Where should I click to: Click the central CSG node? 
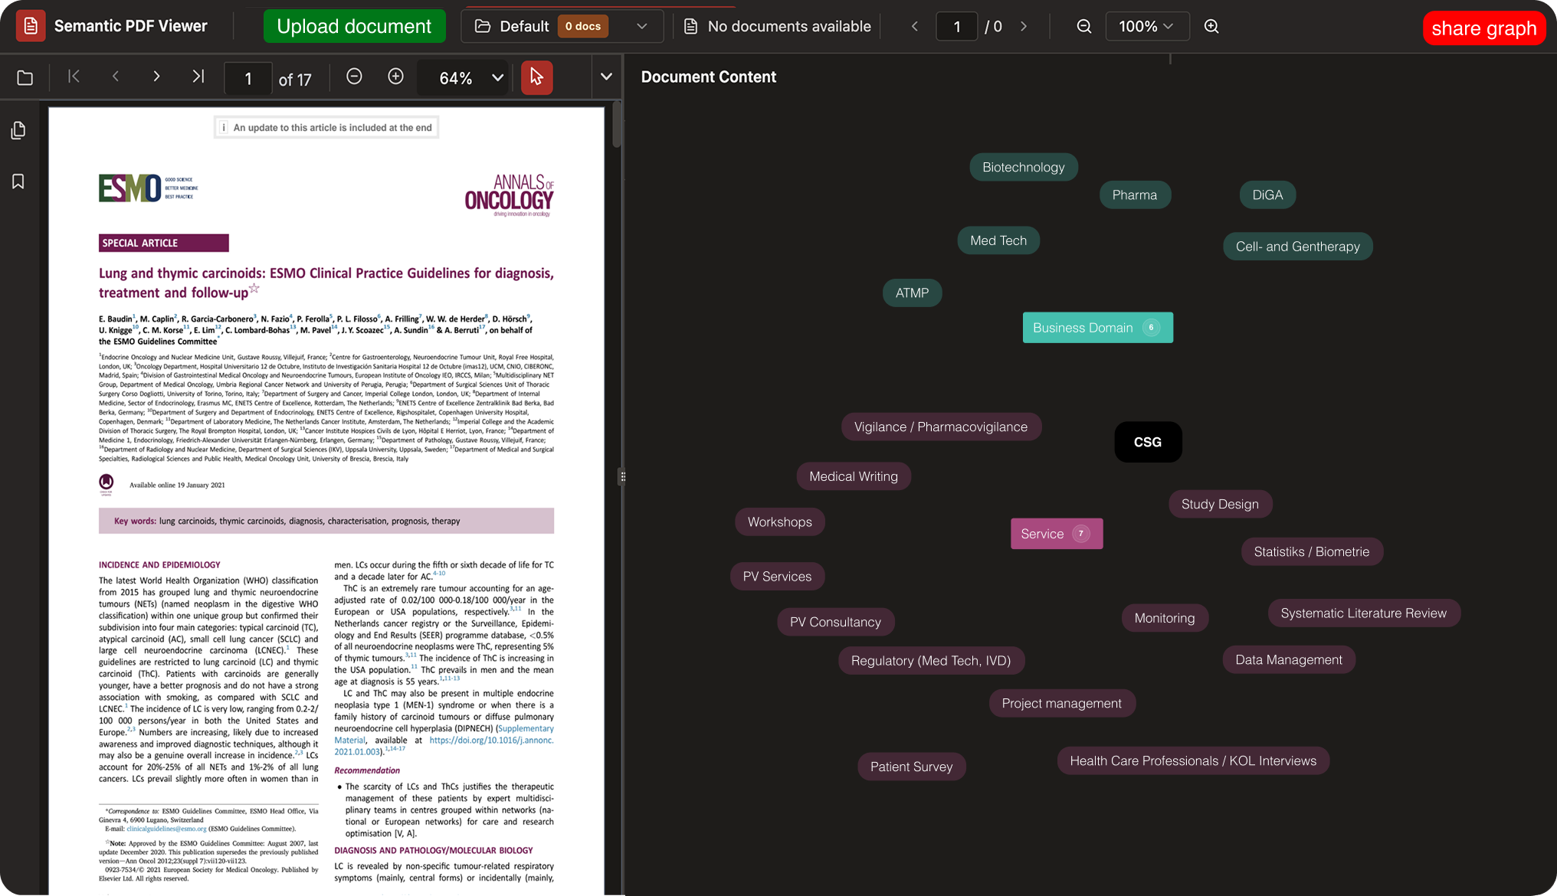click(x=1148, y=442)
